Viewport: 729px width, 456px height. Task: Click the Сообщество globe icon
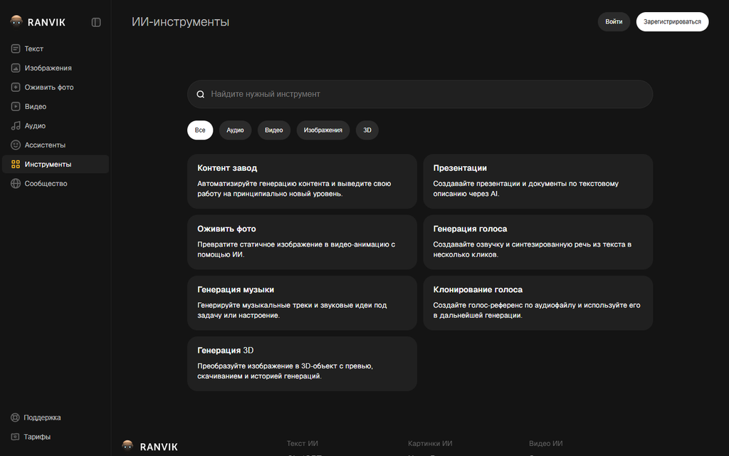(x=16, y=183)
